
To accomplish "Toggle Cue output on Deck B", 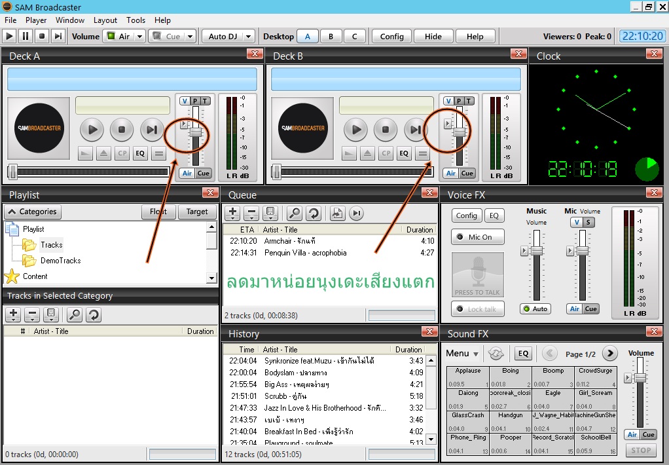I will [x=467, y=174].
